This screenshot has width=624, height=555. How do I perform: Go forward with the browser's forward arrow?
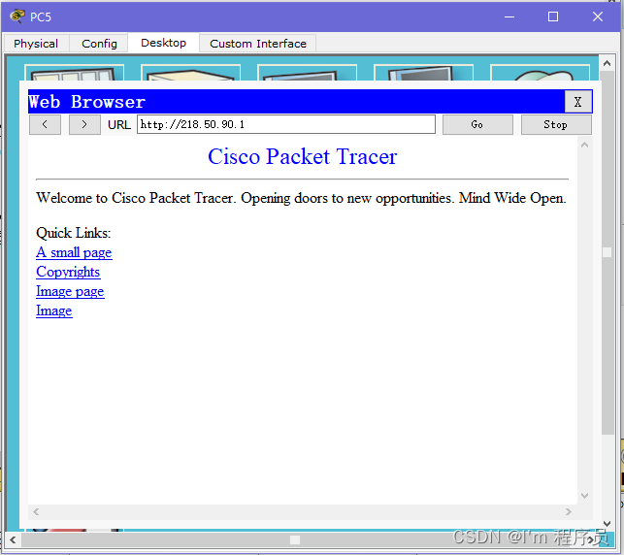(x=84, y=125)
